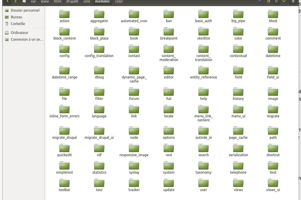Open the aggregator folder
Image resolution: width=301 pixels, height=200 pixels.
(99, 16)
